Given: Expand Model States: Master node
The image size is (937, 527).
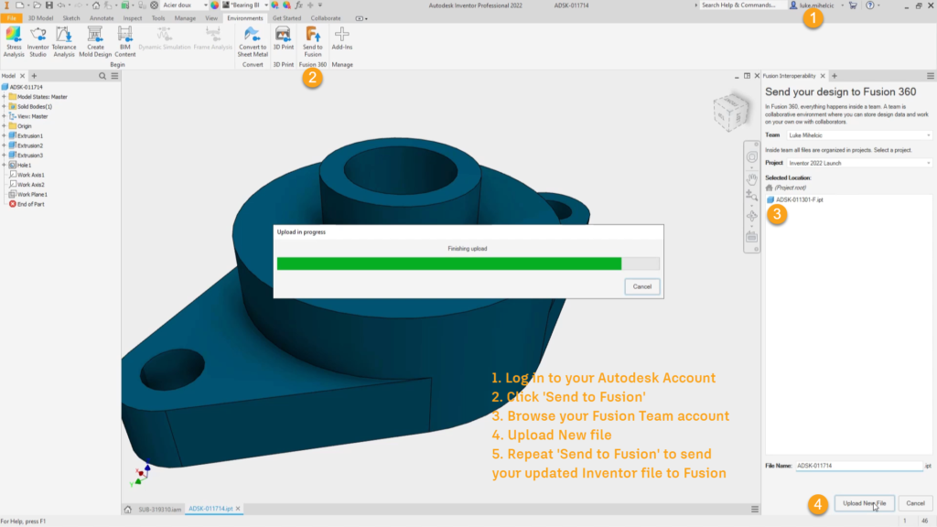Looking at the screenshot, I should pyautogui.click(x=5, y=97).
